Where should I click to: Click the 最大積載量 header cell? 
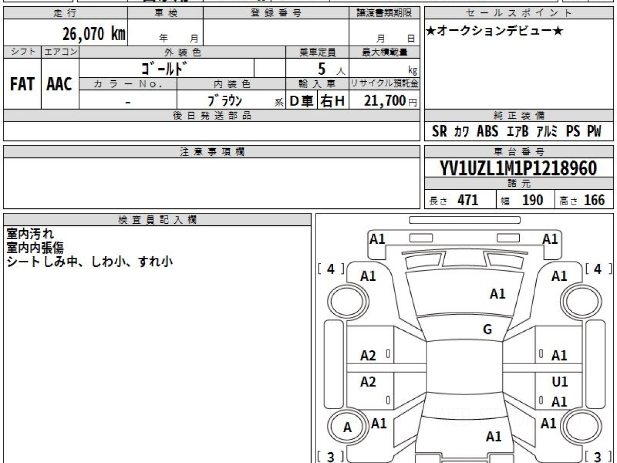pos(385,52)
